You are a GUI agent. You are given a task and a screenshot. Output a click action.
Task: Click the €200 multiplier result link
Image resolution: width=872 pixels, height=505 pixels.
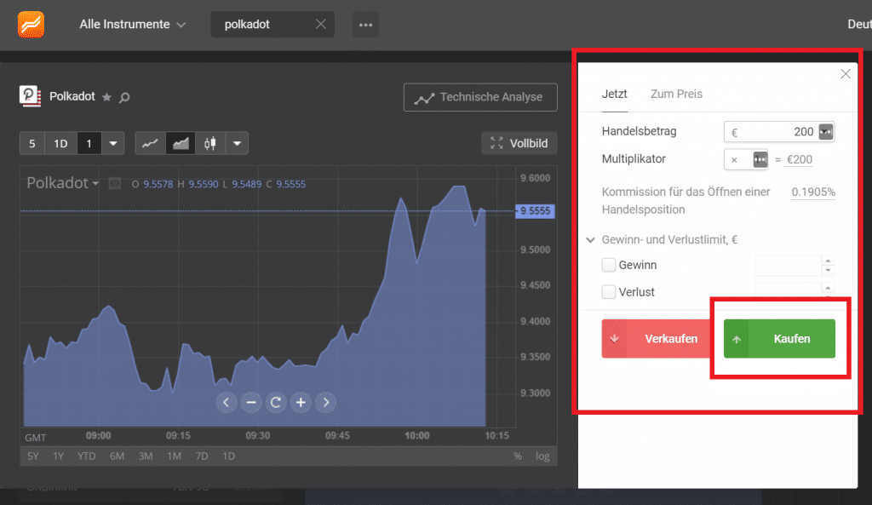[800, 159]
